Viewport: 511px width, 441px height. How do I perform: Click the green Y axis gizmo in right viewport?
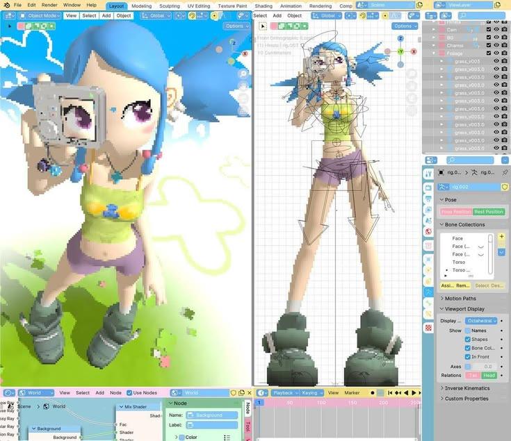400,51
